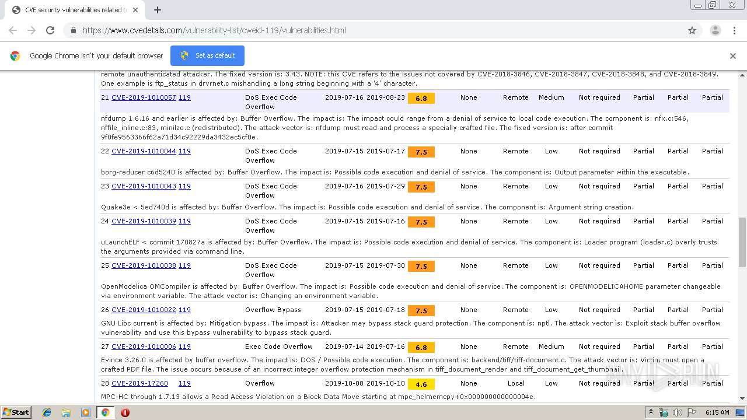
Task: Open CWE 119 link for CVE-2019-1010022
Action: click(184, 310)
